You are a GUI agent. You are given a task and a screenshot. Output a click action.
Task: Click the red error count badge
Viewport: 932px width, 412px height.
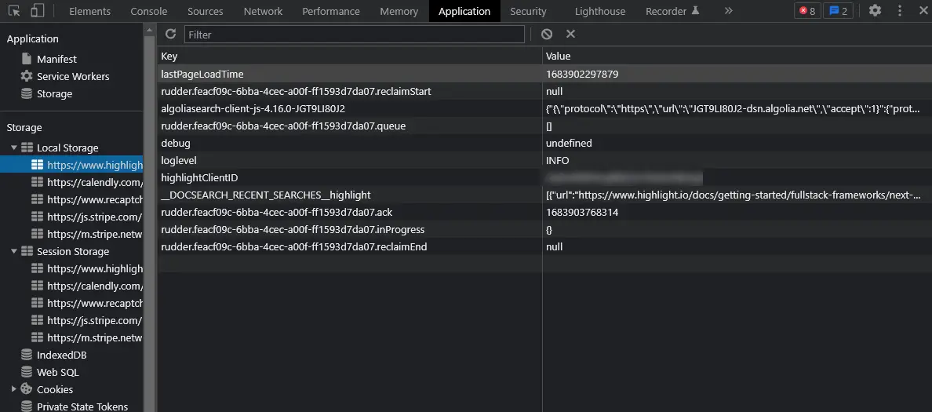[807, 11]
